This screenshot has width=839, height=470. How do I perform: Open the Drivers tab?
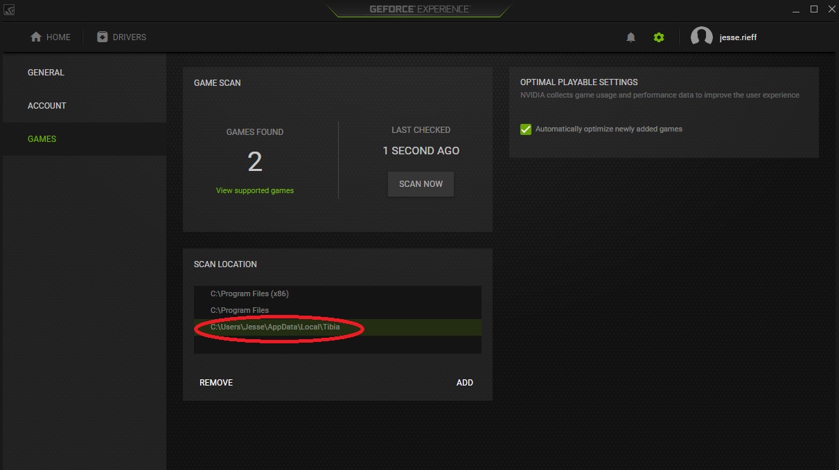click(122, 37)
